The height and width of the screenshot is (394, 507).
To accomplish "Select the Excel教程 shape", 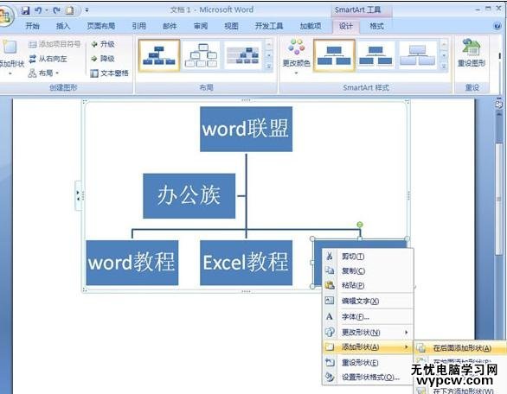I will pos(246,263).
